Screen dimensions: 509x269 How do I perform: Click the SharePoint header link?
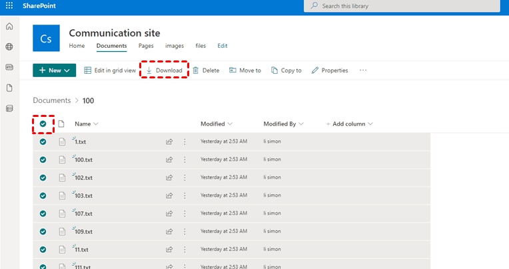click(39, 5)
